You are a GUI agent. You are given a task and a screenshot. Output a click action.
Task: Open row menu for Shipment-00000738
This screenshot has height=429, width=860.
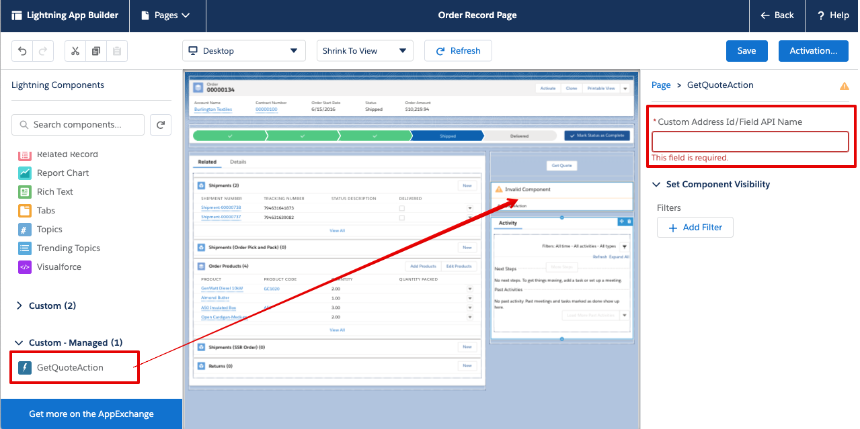pos(470,208)
